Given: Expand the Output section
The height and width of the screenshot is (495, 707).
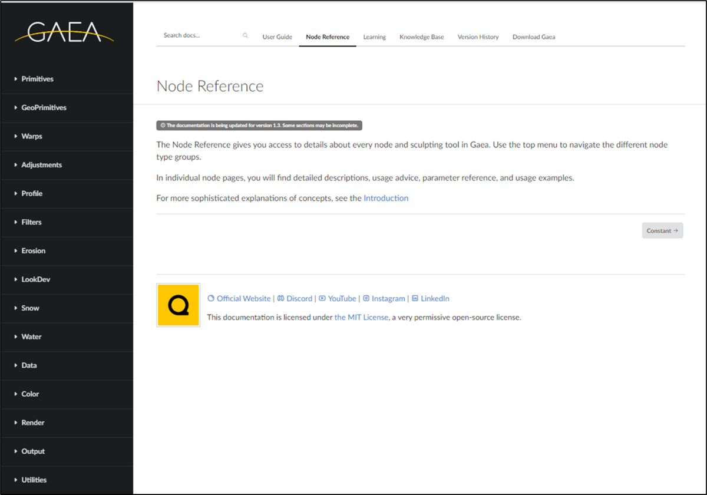Looking at the screenshot, I should [x=67, y=451].
